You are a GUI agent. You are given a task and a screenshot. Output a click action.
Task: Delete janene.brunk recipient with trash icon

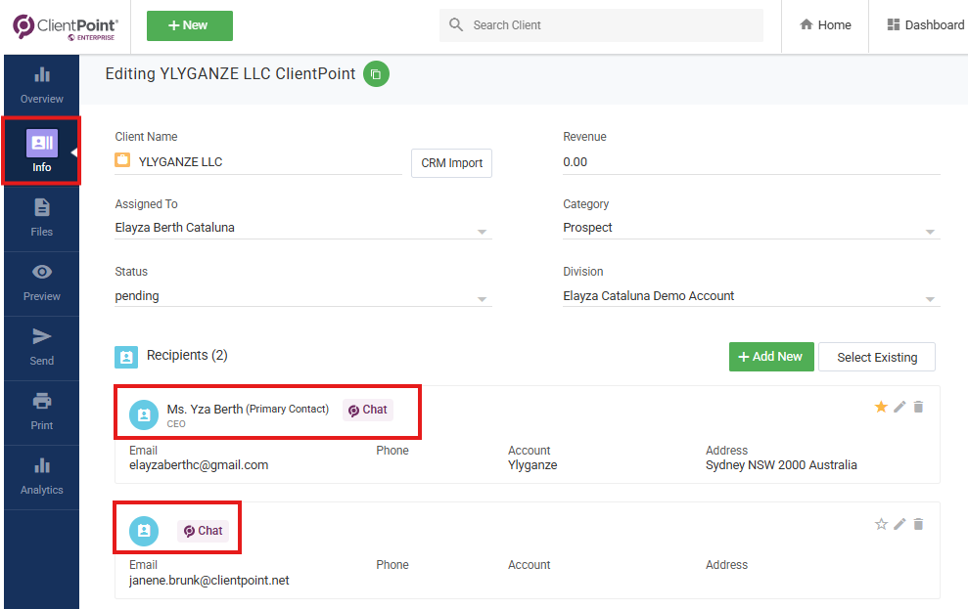(x=919, y=524)
